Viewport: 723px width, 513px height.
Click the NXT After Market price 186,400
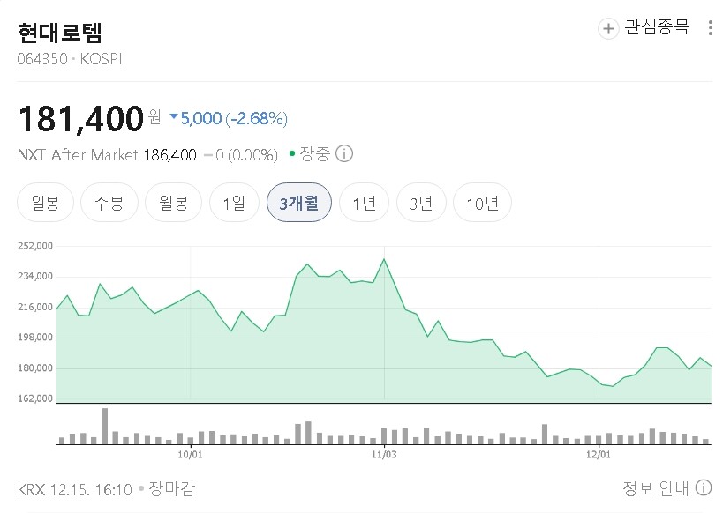(x=169, y=155)
